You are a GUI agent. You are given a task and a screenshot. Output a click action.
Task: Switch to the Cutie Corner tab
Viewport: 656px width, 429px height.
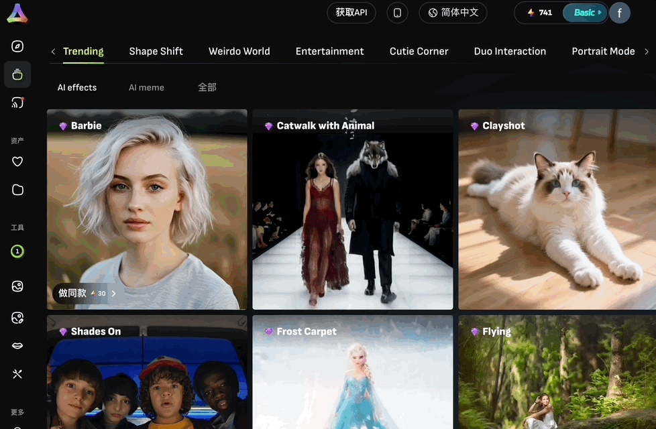click(x=419, y=52)
